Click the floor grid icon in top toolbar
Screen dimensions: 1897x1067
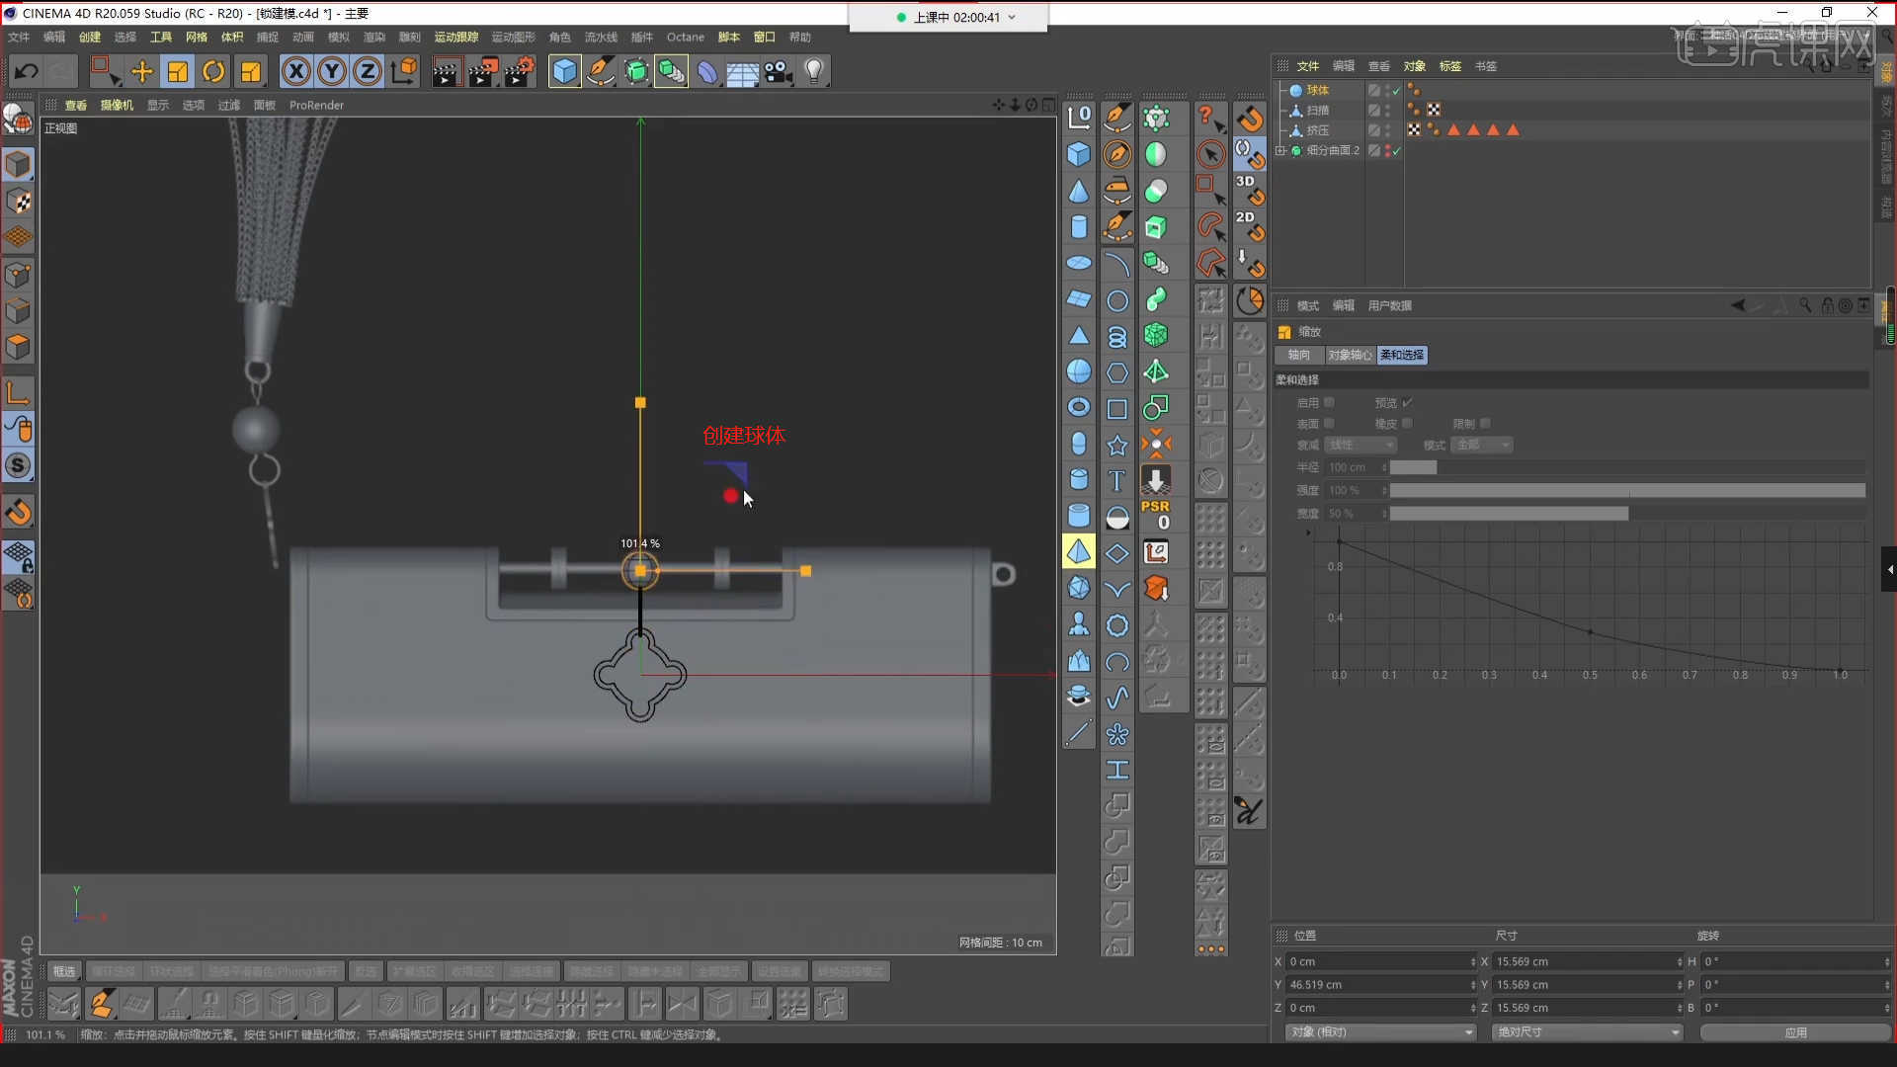click(x=742, y=71)
